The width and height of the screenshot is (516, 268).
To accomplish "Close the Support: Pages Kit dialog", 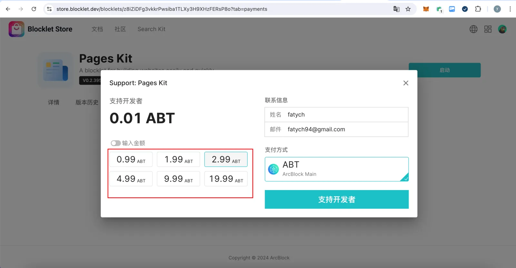I will [x=406, y=83].
